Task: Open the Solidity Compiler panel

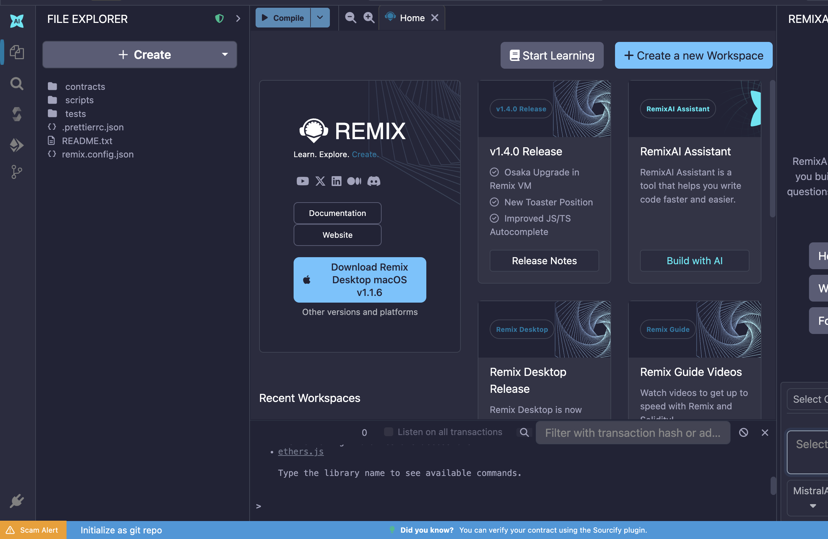Action: 17,114
